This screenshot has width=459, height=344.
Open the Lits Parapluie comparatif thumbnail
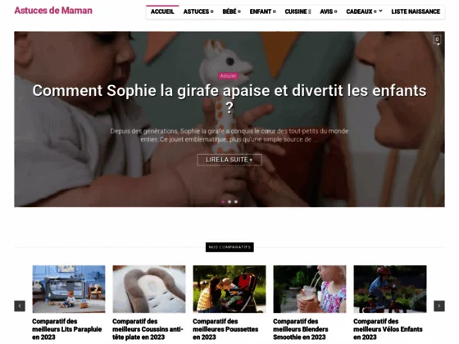(x=69, y=289)
